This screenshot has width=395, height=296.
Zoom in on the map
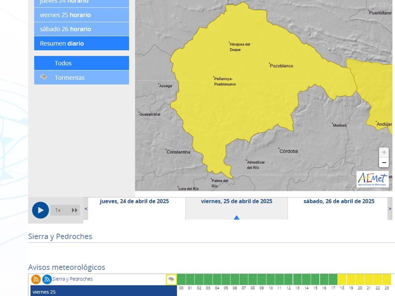point(384,152)
